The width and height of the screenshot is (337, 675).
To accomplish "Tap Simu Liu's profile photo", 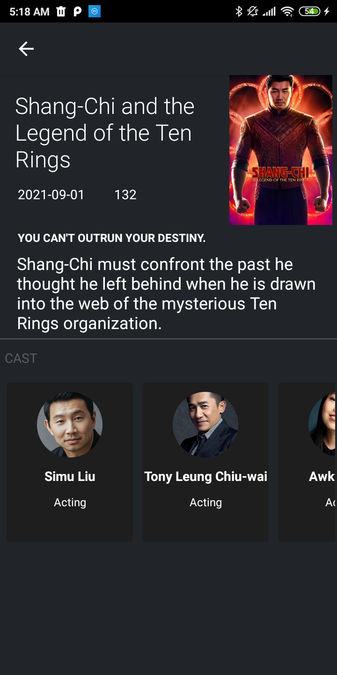I will [70, 425].
